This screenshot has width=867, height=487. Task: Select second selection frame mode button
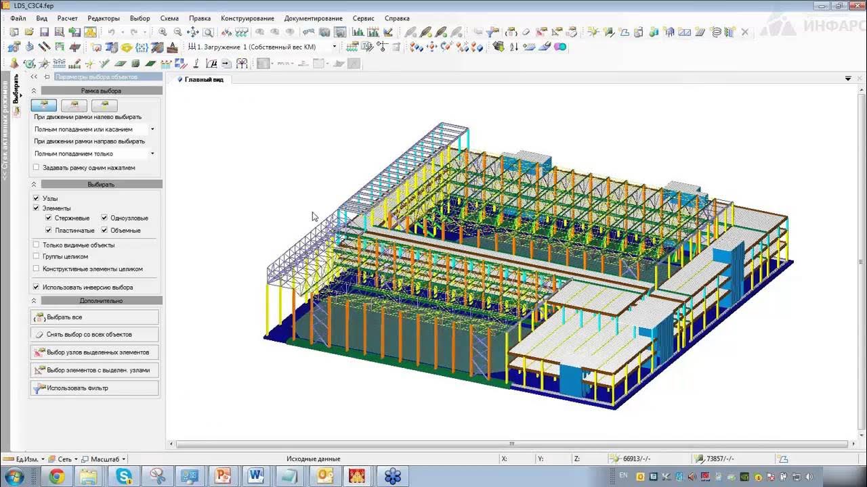[x=74, y=106]
